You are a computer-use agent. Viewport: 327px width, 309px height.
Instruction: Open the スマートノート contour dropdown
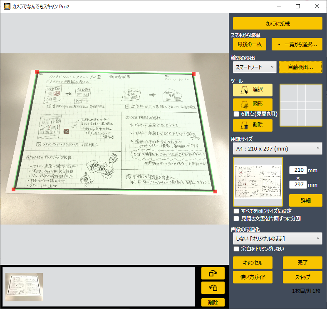(255, 67)
